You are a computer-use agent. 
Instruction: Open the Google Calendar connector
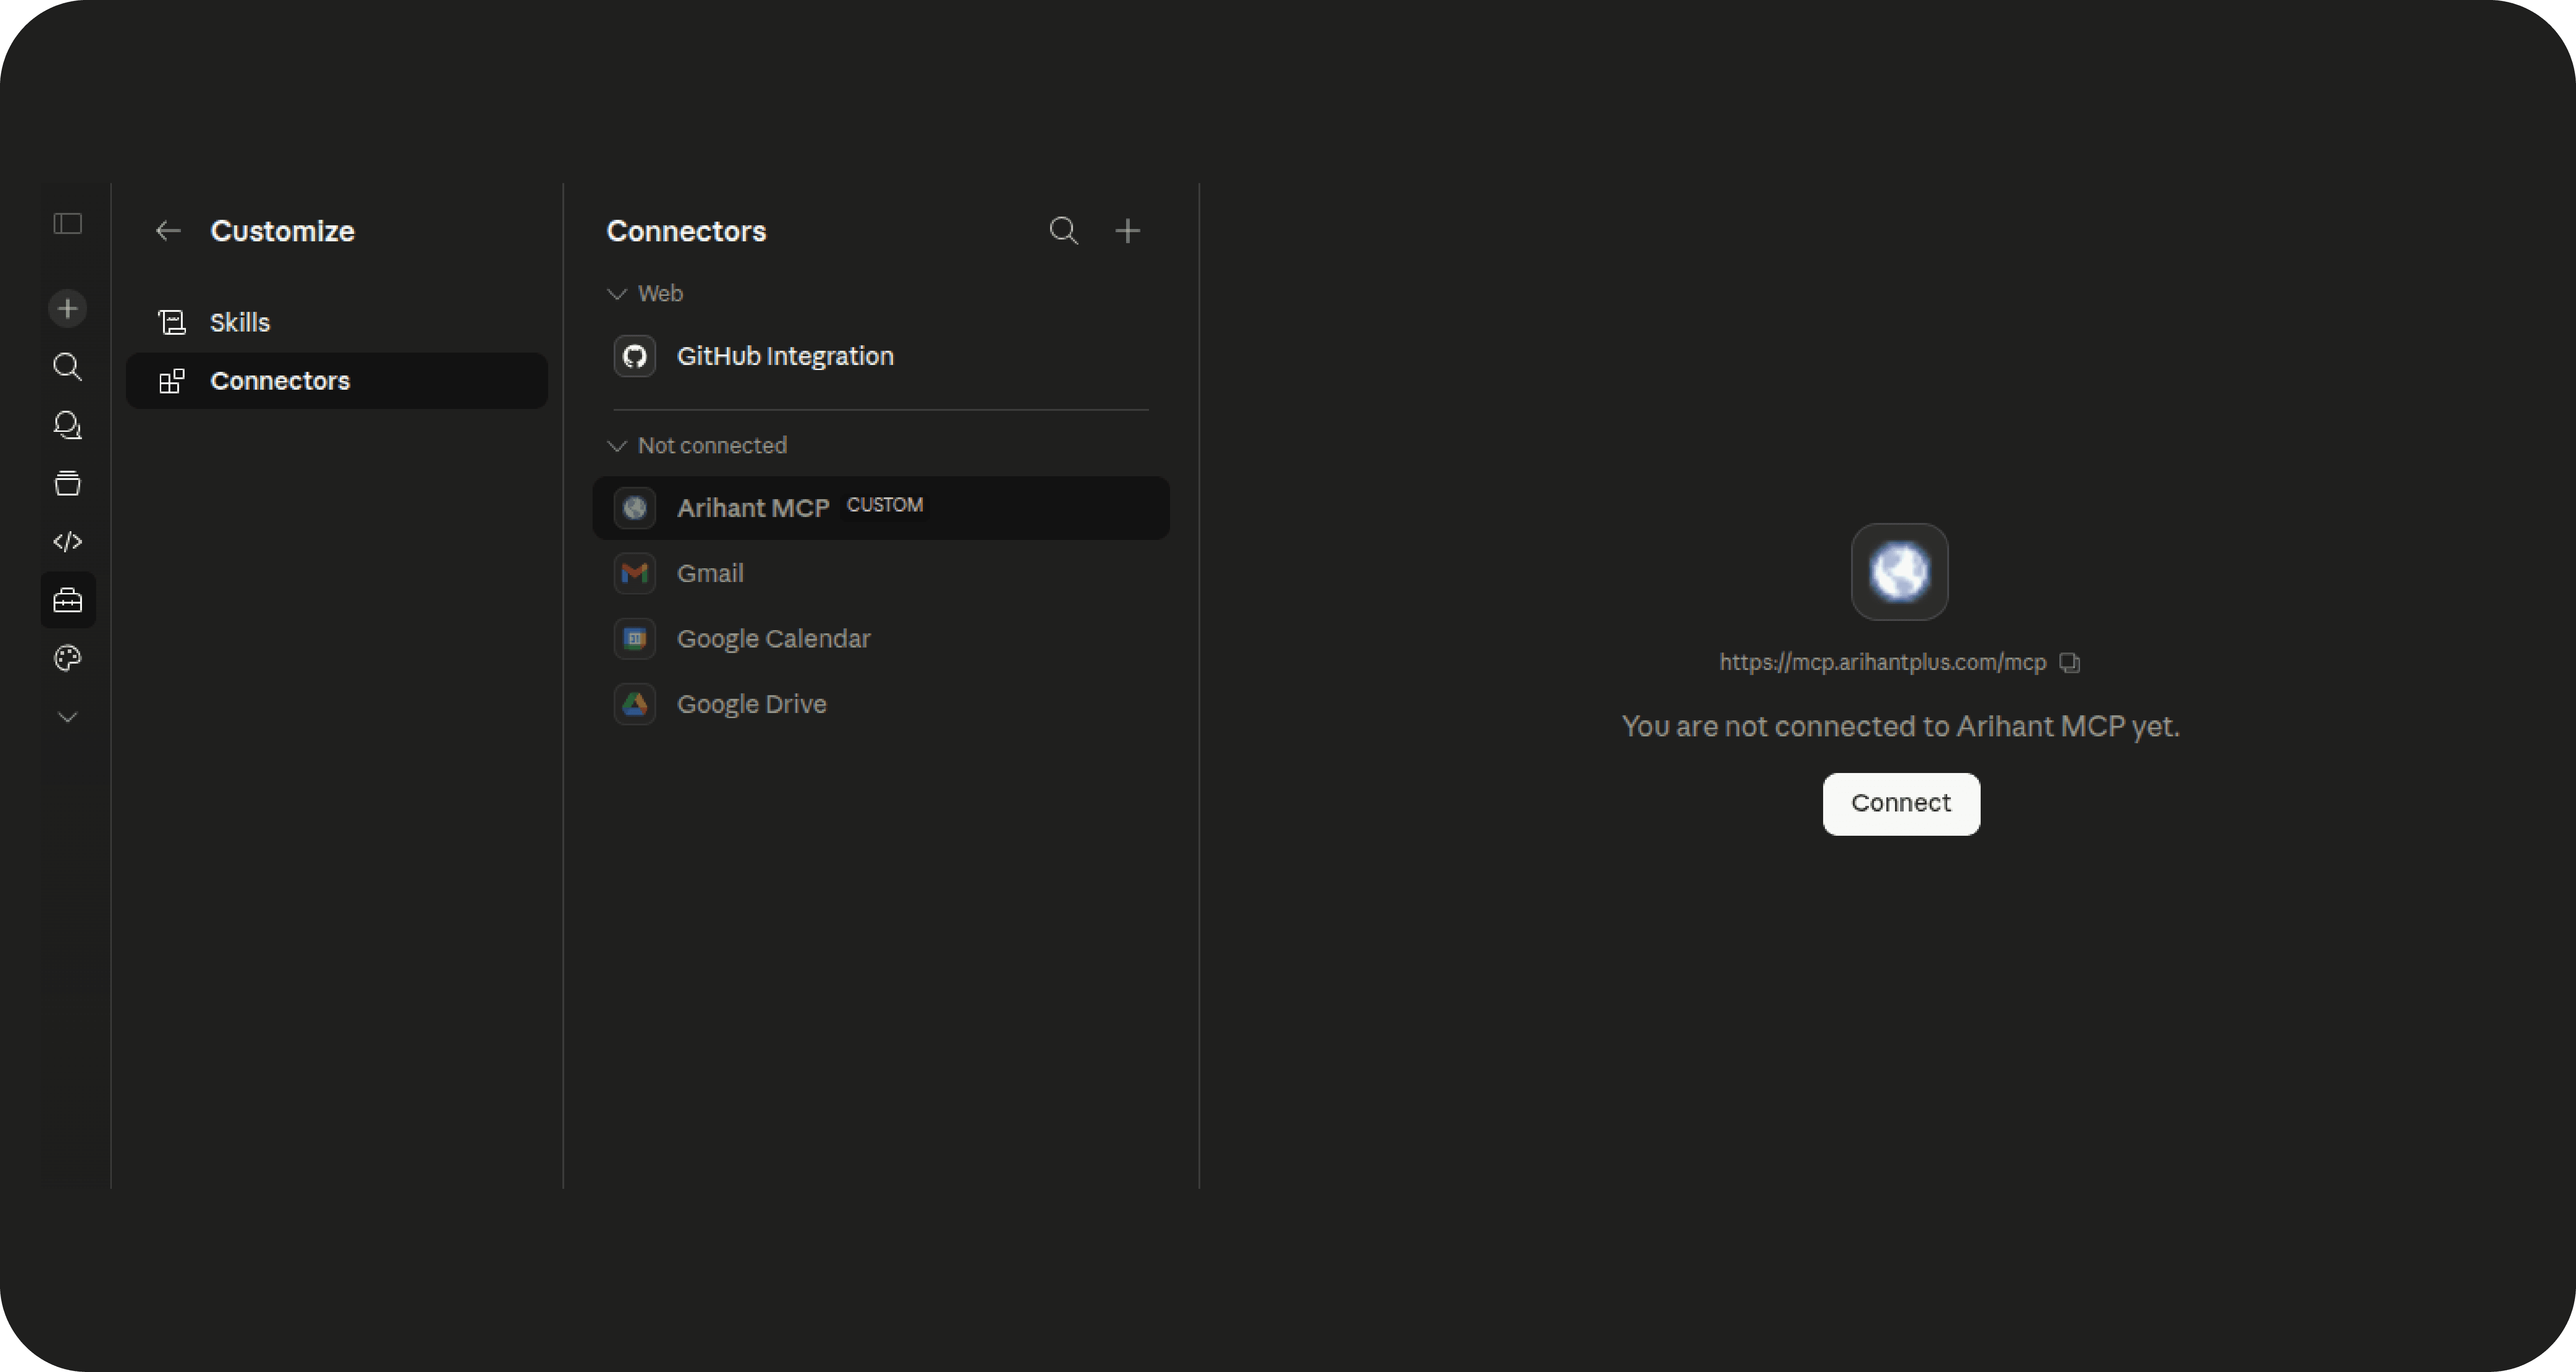pyautogui.click(x=881, y=639)
